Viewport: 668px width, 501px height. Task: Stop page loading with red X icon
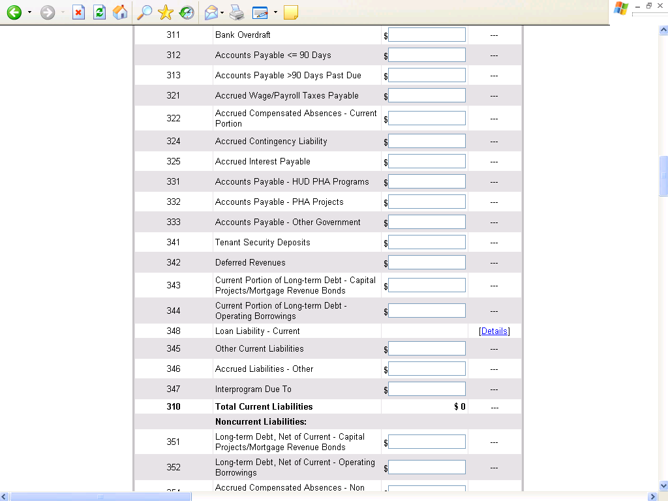point(78,12)
